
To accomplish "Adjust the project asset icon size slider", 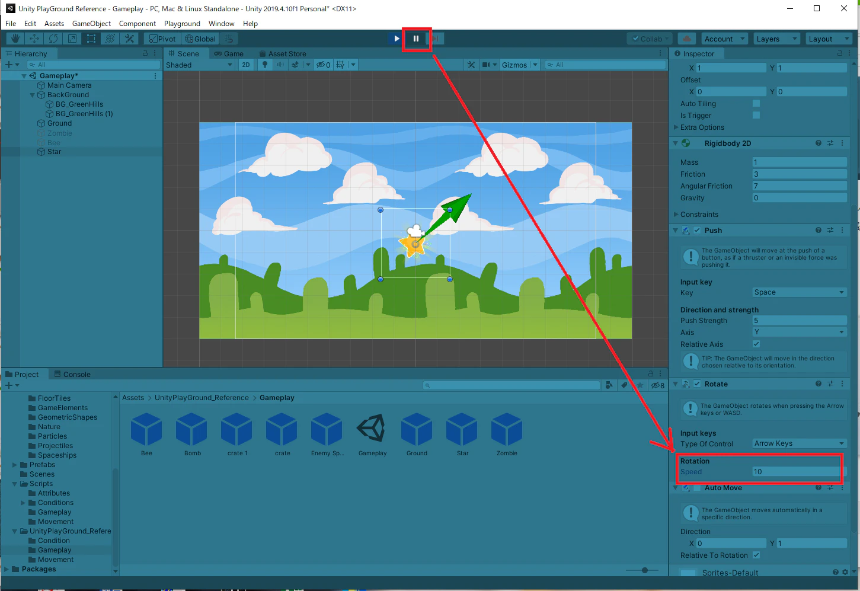I will [x=642, y=570].
